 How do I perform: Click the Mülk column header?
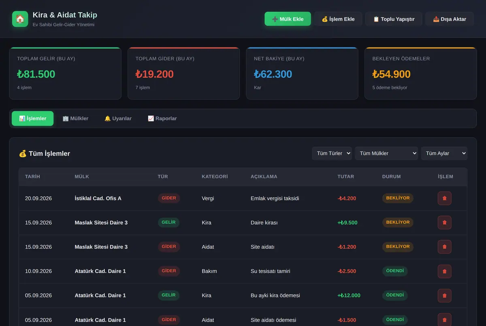[x=82, y=177]
